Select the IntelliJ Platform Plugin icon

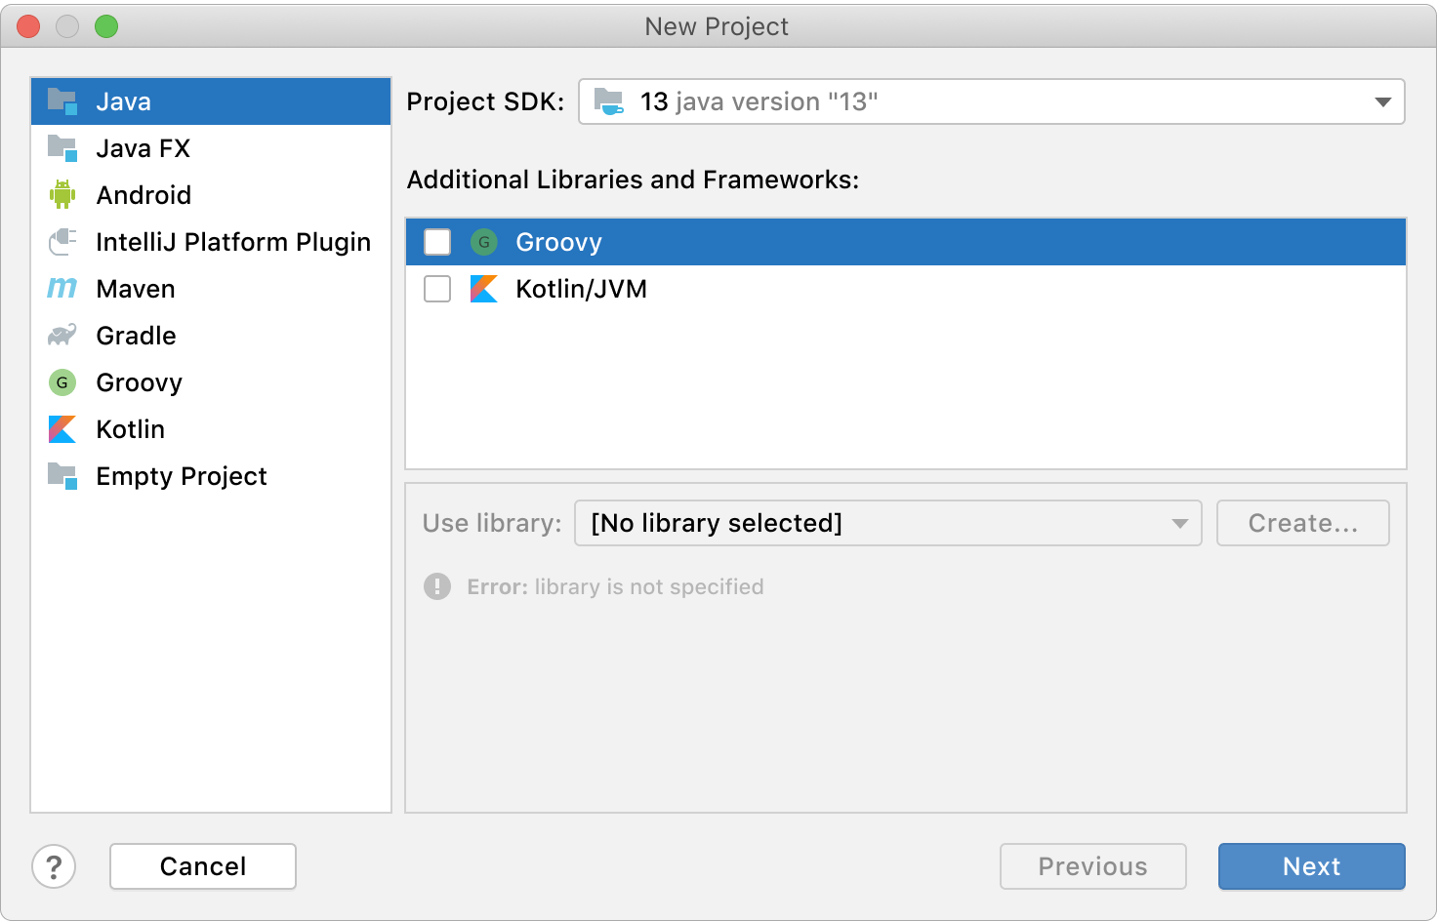coord(62,242)
